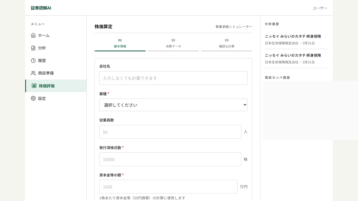Open the 事業承継シミュレーター link
The image size is (358, 201).
tap(234, 27)
